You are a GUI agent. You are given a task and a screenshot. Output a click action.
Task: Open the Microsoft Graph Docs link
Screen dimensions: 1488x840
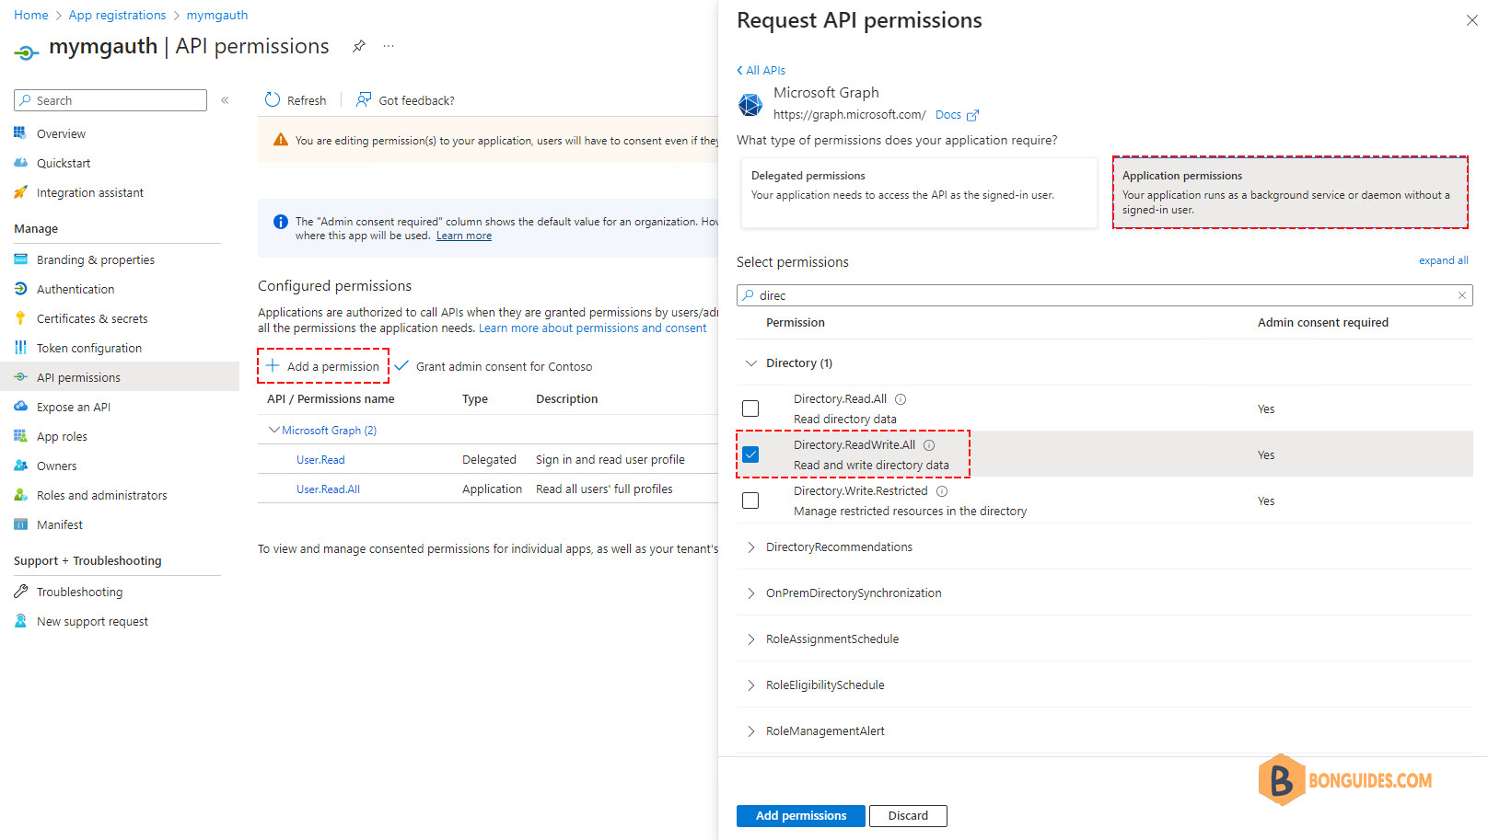(x=957, y=115)
